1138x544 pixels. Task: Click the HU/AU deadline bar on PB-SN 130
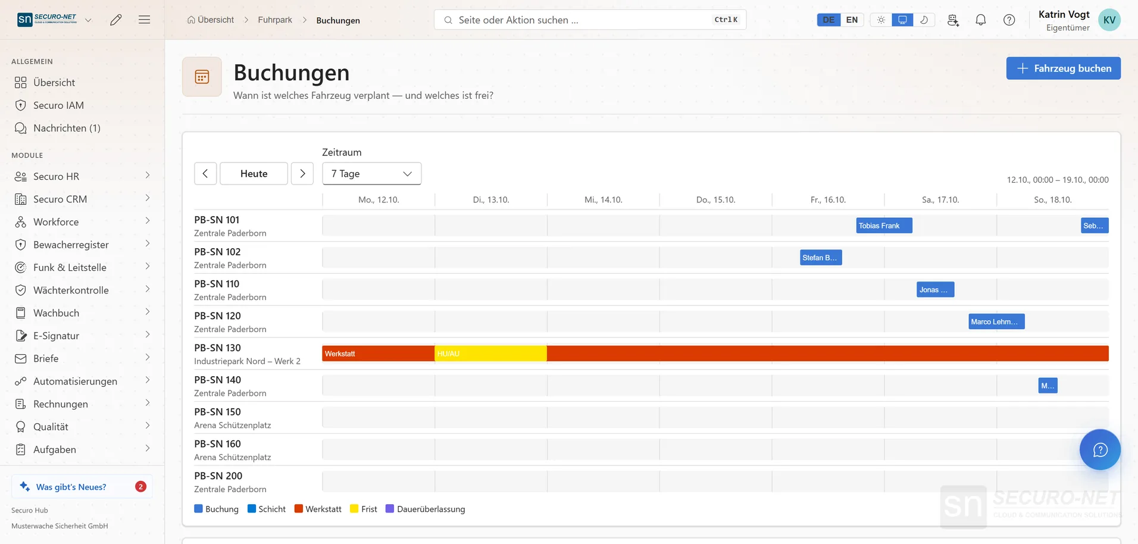click(x=490, y=354)
